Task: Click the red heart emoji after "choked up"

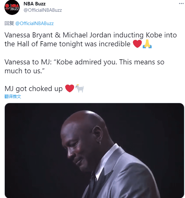Action: (x=70, y=88)
